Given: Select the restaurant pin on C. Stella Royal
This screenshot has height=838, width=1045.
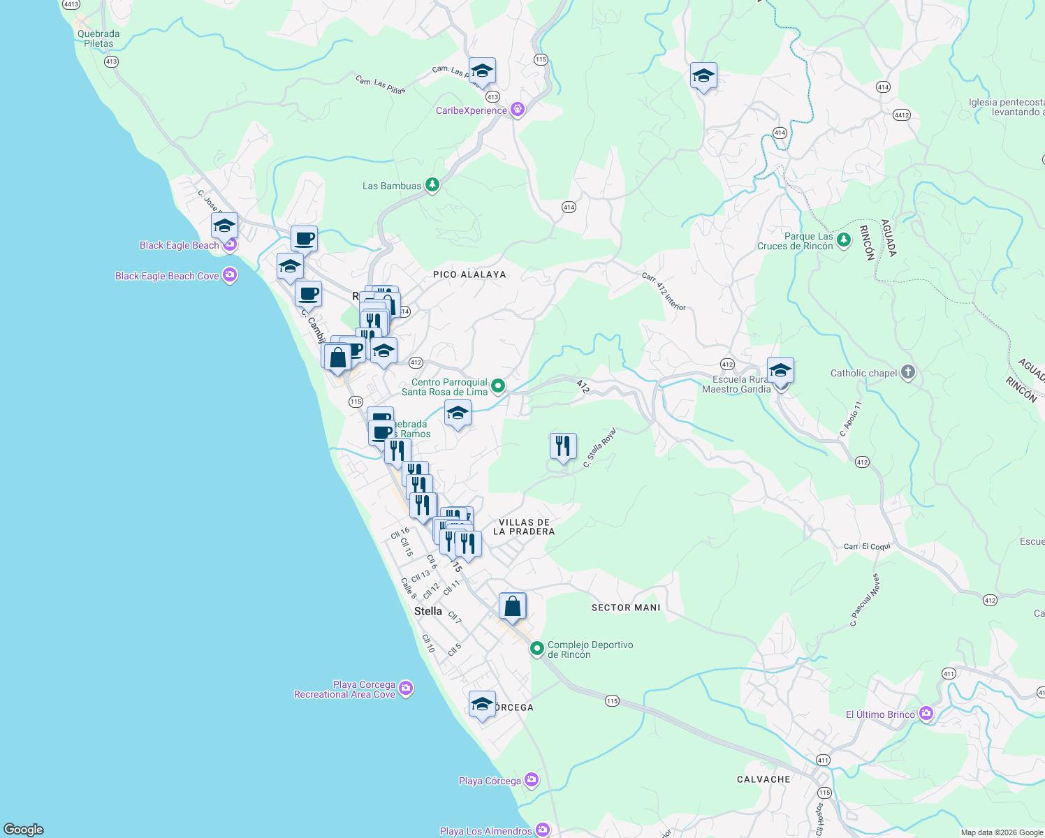Looking at the screenshot, I should [562, 445].
